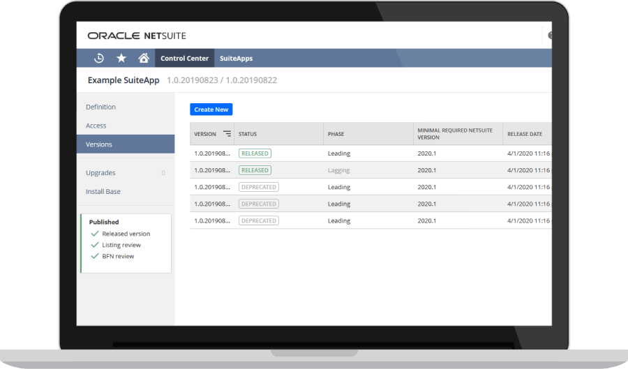Image resolution: width=628 pixels, height=369 pixels.
Task: Open Install Base in the sidebar
Action: (103, 191)
